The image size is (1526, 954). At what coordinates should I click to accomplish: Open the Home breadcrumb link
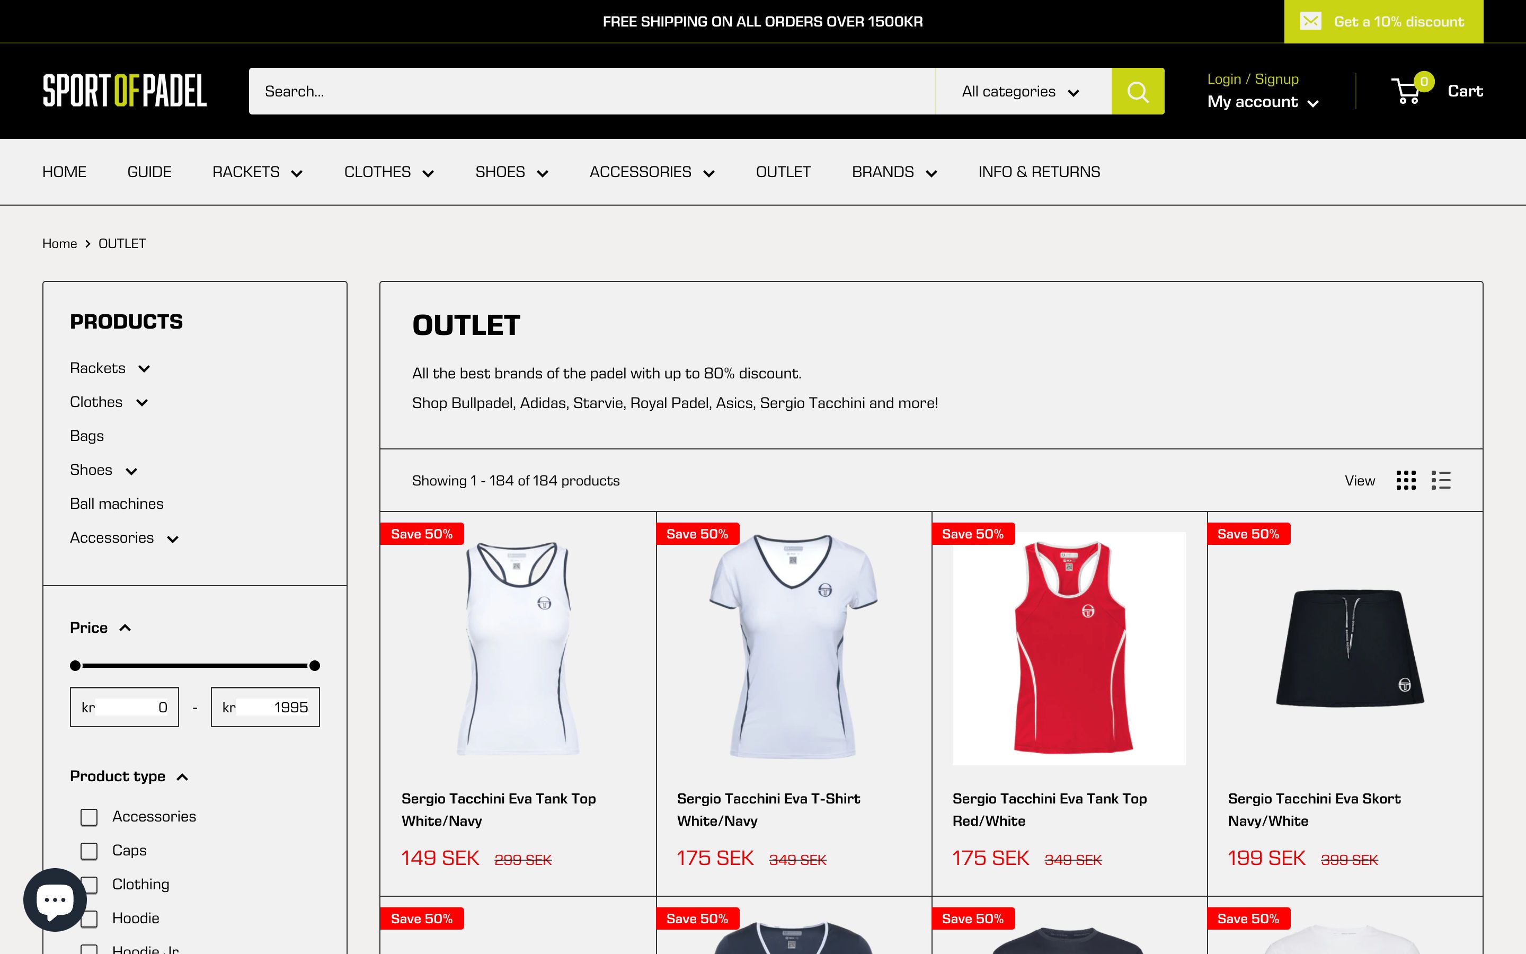pos(59,243)
